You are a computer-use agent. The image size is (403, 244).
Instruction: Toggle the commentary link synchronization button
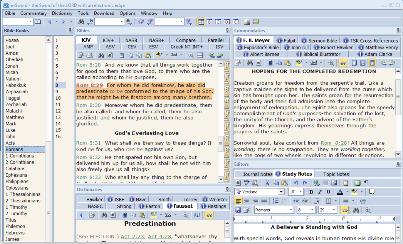click(x=343, y=63)
